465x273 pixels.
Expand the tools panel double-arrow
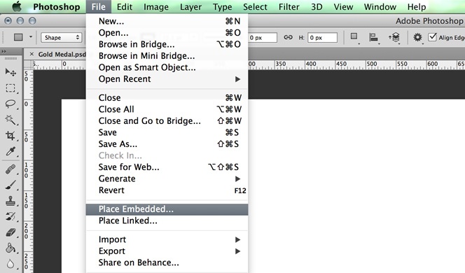(4, 52)
